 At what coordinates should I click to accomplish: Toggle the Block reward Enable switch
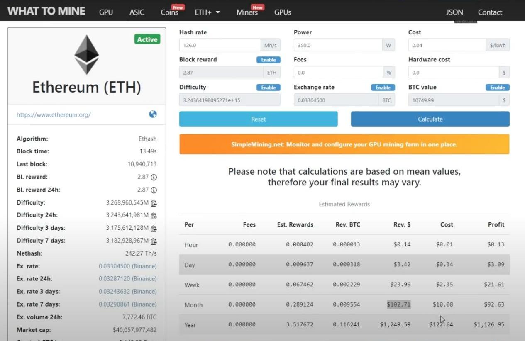click(269, 60)
